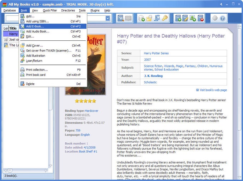Image resolution: width=243 pixels, height=181 pixels.
Task: Click the compress database toolbar icon
Action: point(157,18)
